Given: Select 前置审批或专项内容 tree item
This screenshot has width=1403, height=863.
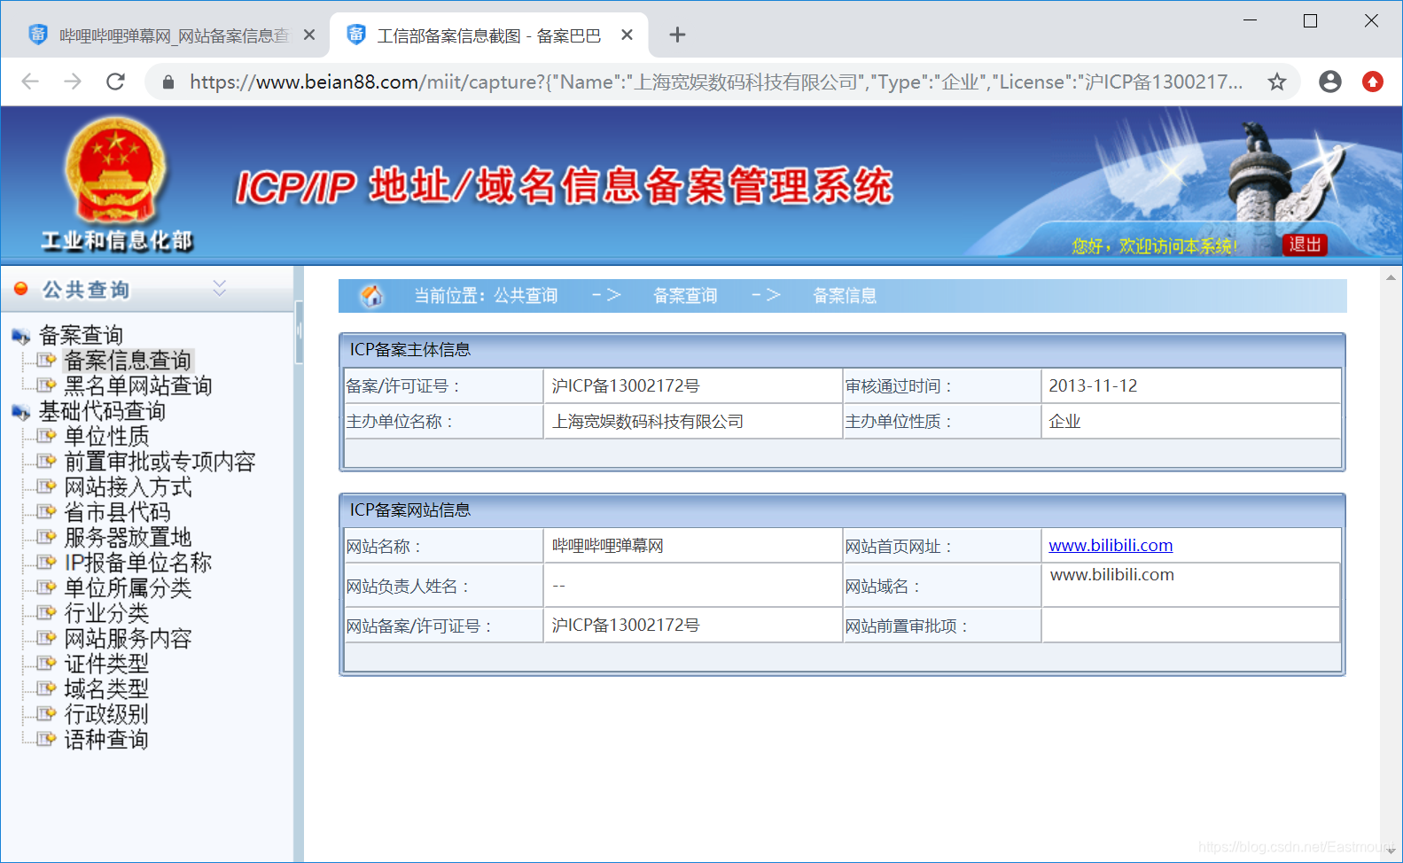Looking at the screenshot, I should click(x=160, y=462).
